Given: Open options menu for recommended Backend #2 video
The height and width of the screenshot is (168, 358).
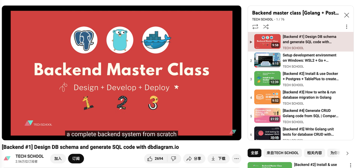Looking at the screenshot, I should (x=350, y=165).
